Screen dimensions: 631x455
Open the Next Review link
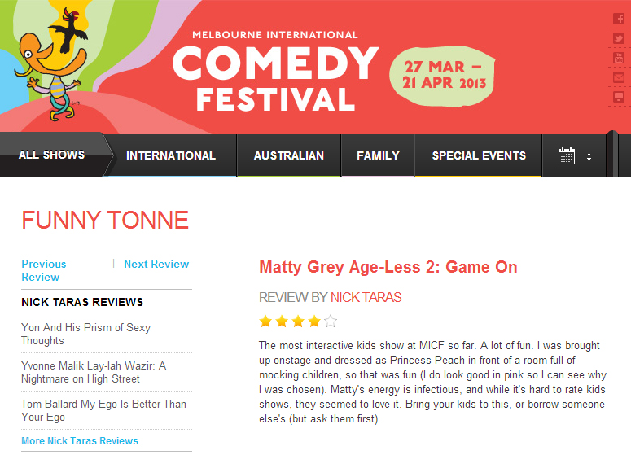point(156,264)
